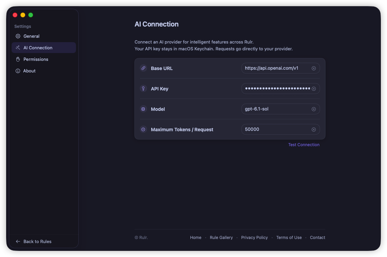Click the 'Model' label
Viewport: 387px width, 257px height.
[x=158, y=109]
